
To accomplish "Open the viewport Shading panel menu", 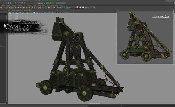I will [13, 11].
